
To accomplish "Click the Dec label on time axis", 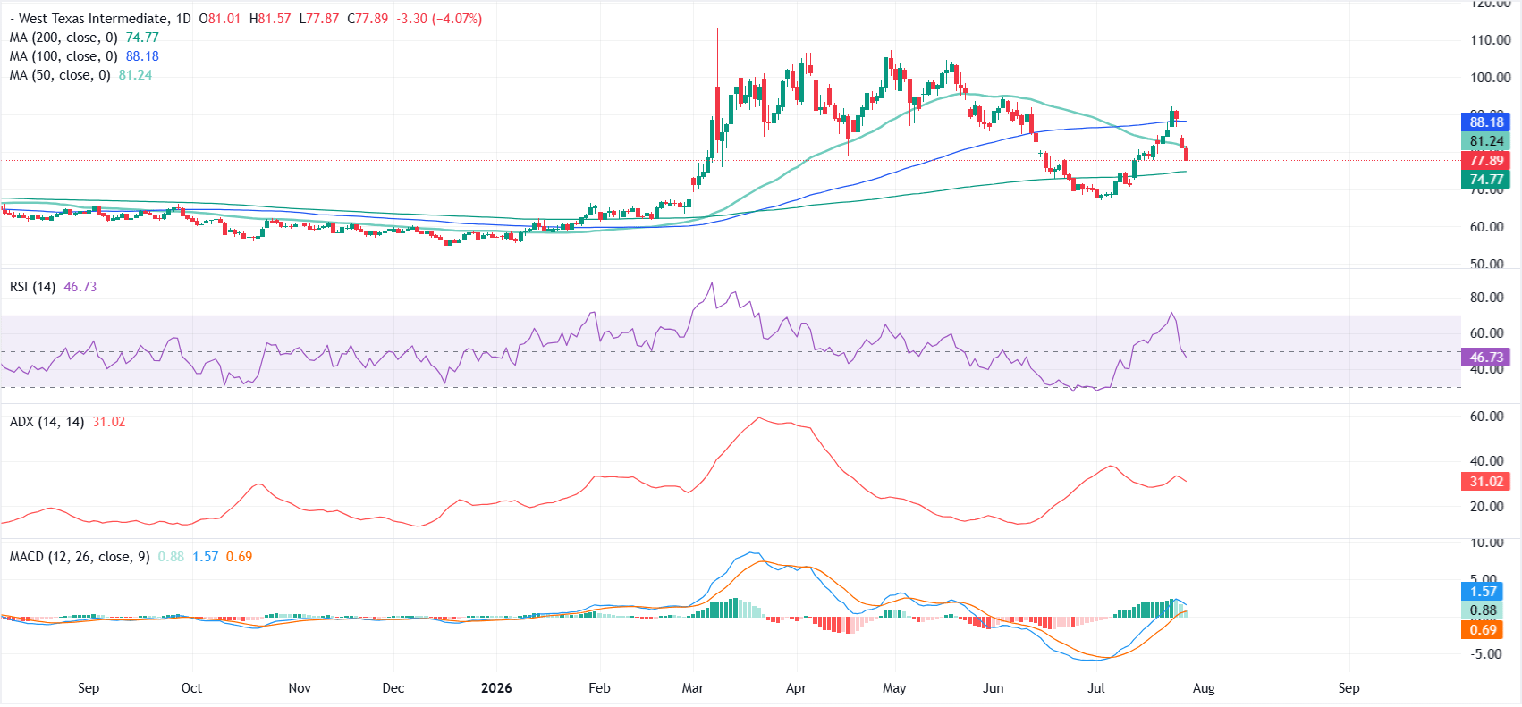I will pos(393,688).
